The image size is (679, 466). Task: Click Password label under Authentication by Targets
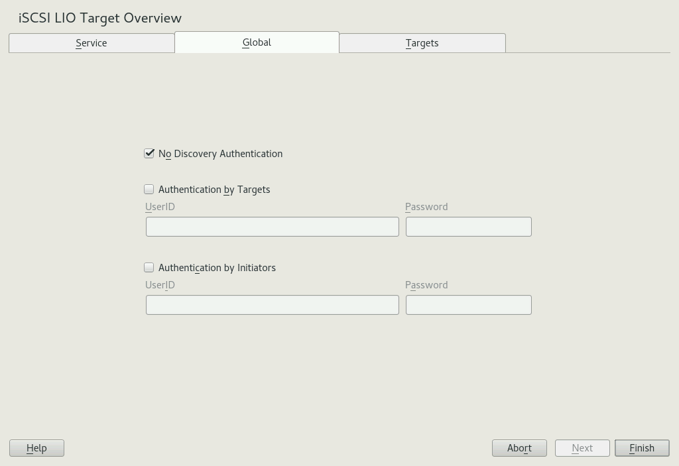coord(426,207)
